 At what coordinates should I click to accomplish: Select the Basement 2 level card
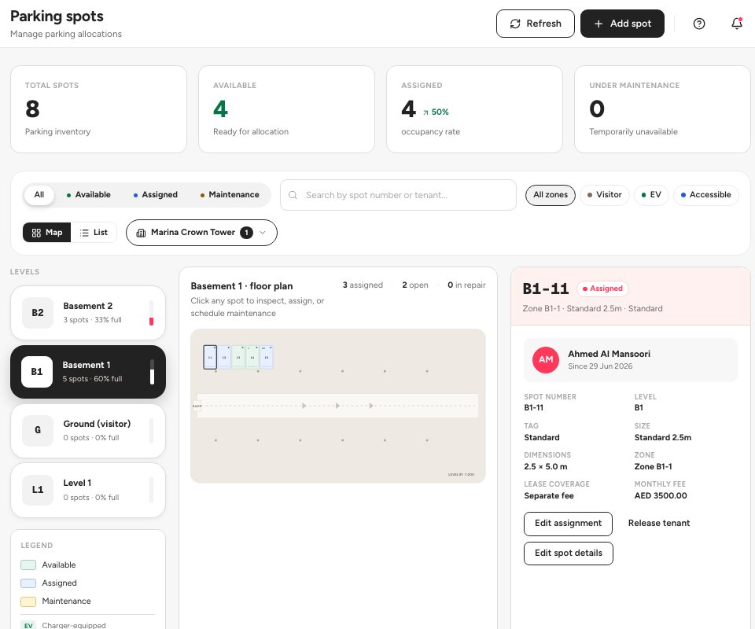point(88,313)
